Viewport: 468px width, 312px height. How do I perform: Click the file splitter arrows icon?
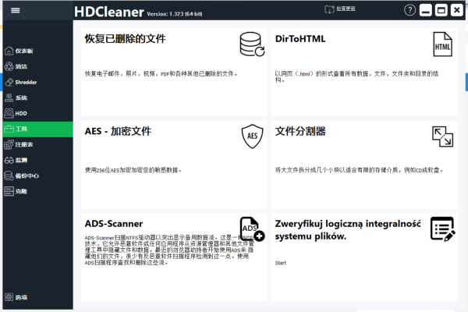click(442, 136)
